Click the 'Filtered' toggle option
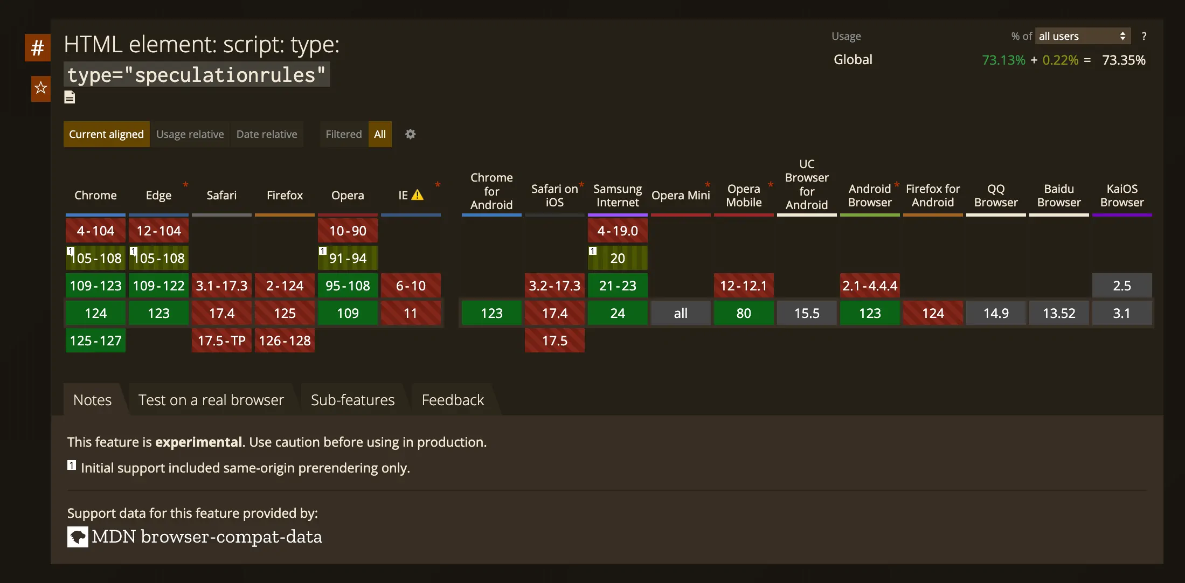Viewport: 1185px width, 583px height. (x=342, y=134)
